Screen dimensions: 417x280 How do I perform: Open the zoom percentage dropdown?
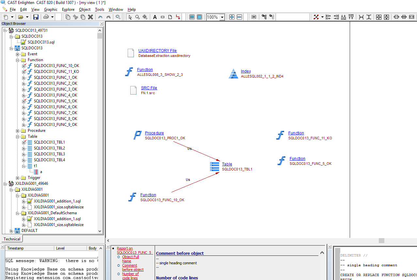[x=222, y=17]
